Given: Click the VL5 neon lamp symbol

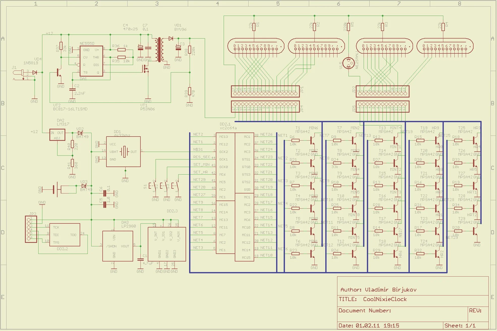Looking at the screenshot, I should [349, 63].
